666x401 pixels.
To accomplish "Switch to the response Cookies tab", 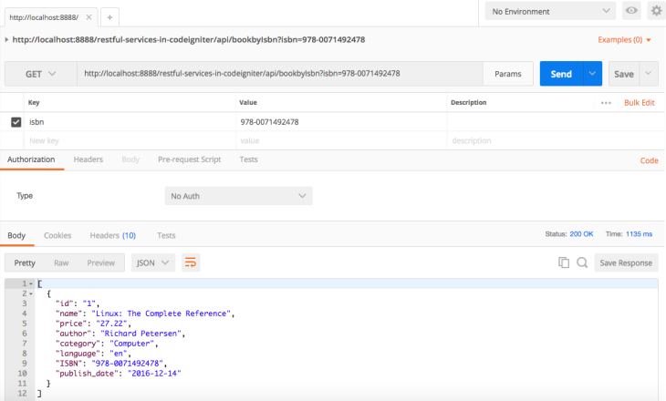I will click(57, 235).
